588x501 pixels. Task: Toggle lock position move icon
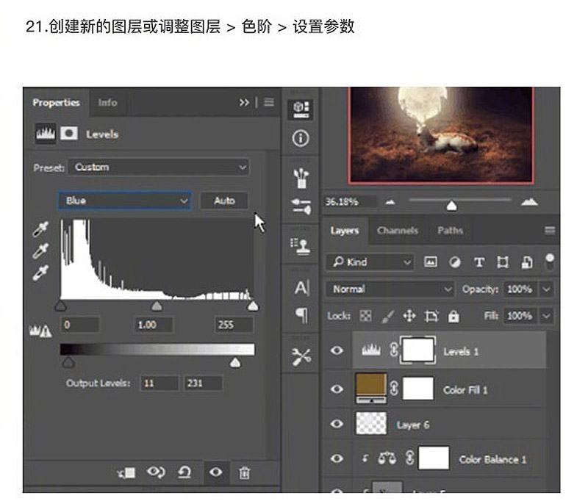tap(409, 317)
